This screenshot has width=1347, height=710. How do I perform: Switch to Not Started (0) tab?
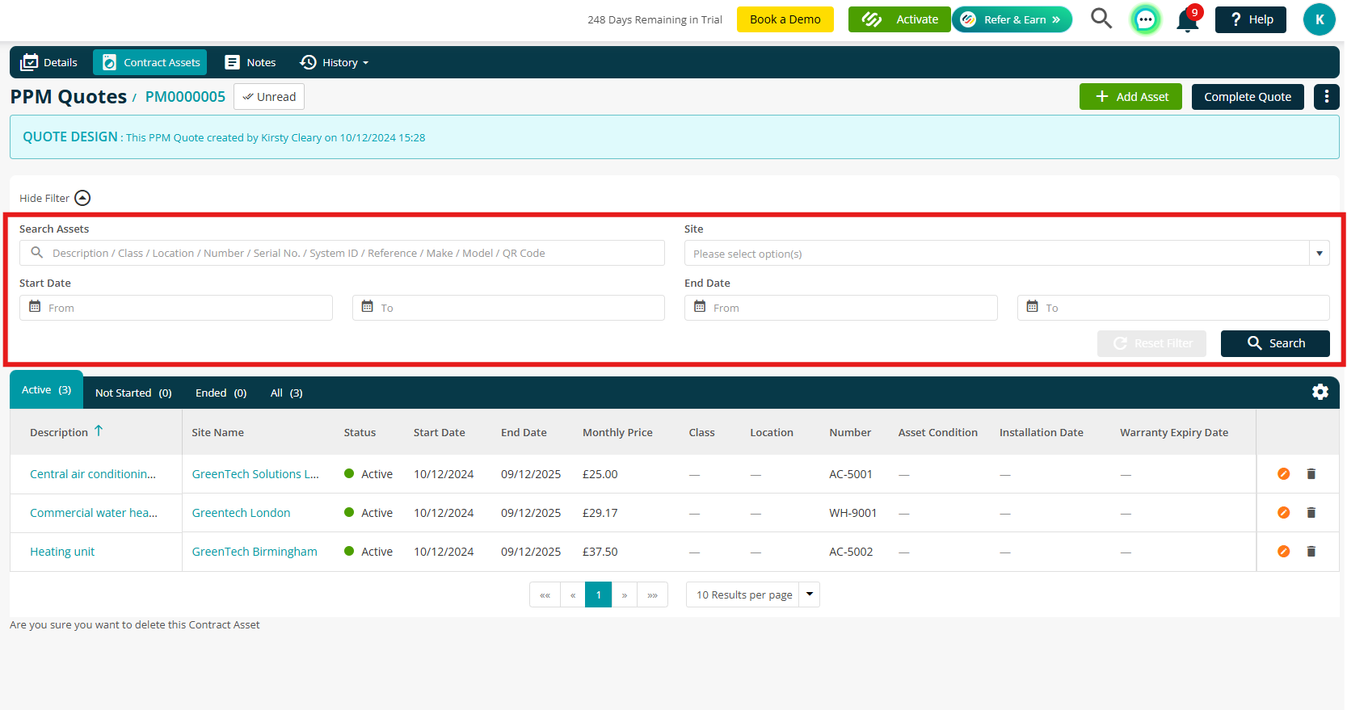coord(133,393)
